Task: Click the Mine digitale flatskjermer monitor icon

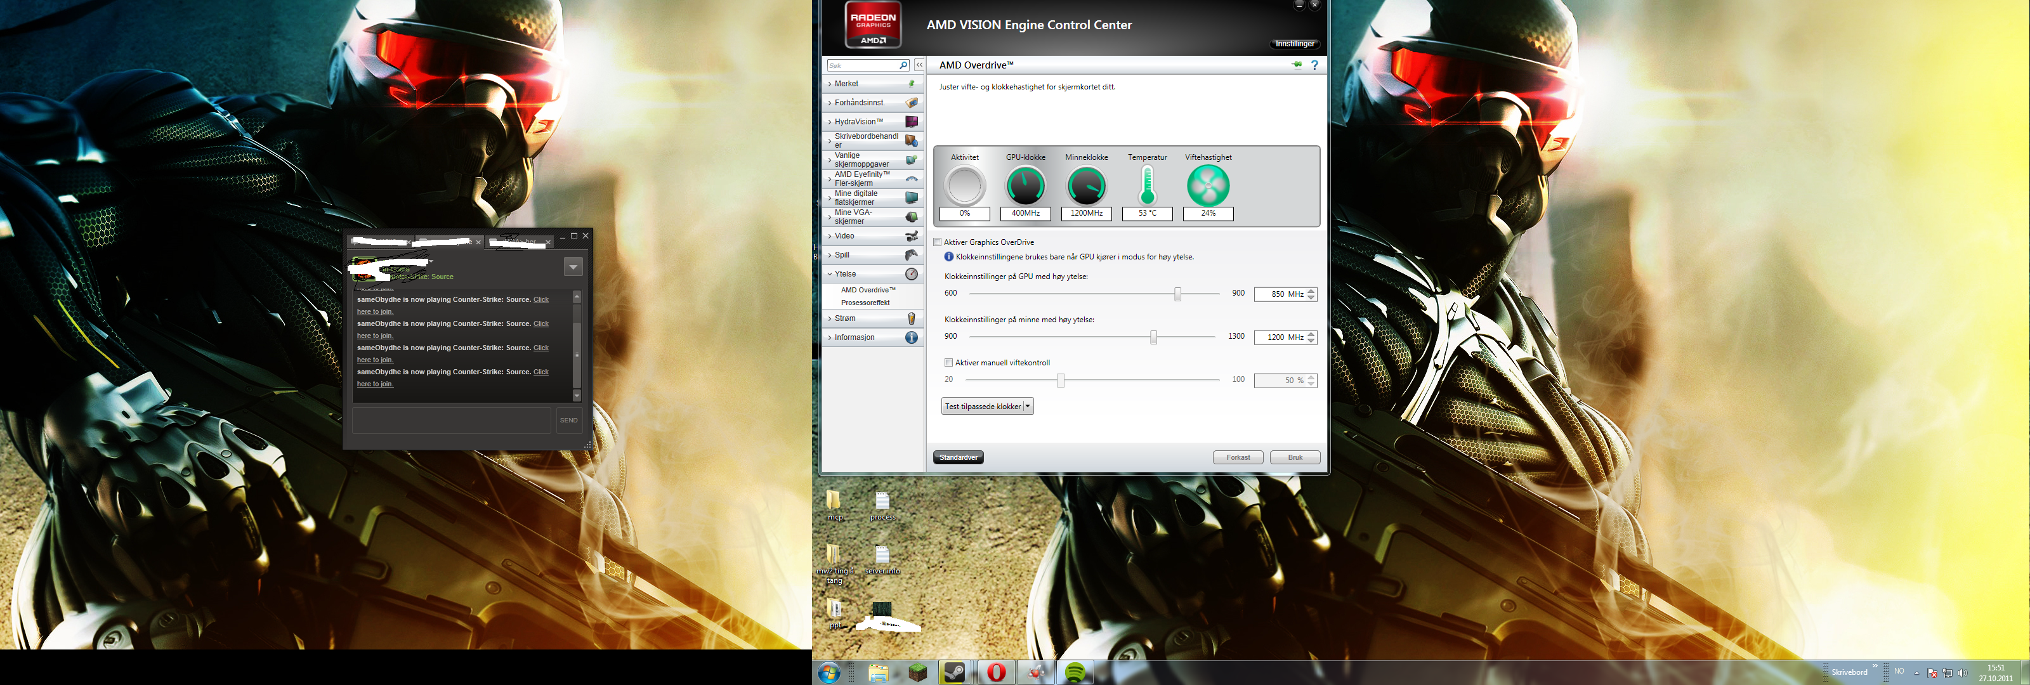Action: click(911, 198)
